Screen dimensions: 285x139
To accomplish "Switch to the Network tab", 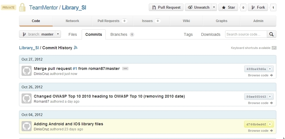I will click(72, 21).
